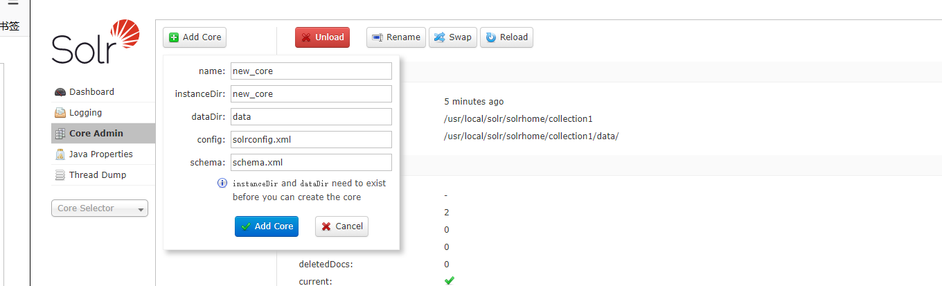Click the name input field

click(311, 71)
